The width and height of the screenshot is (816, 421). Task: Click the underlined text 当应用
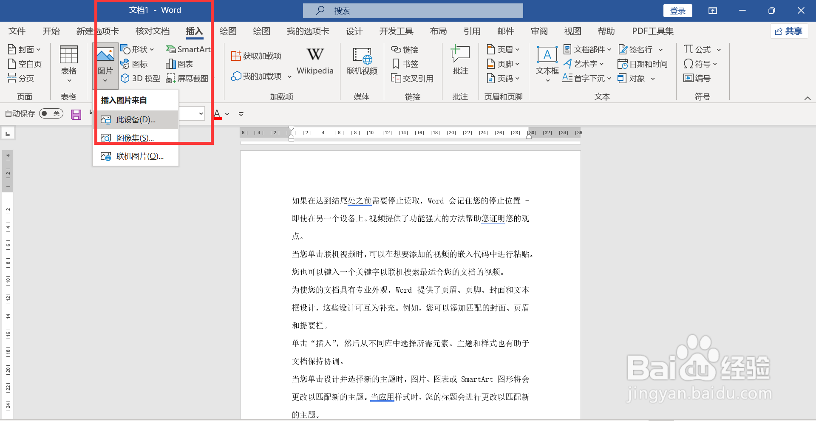382,397
